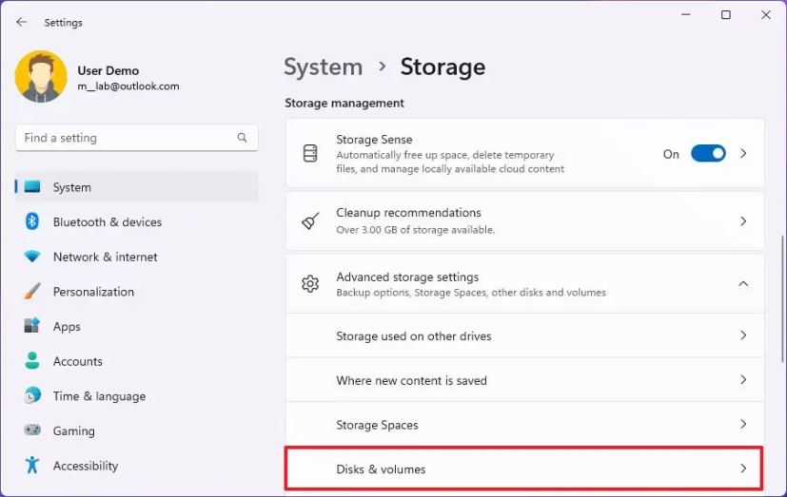The image size is (787, 497).
Task: Open Storage Spaces entry
Action: [x=524, y=425]
